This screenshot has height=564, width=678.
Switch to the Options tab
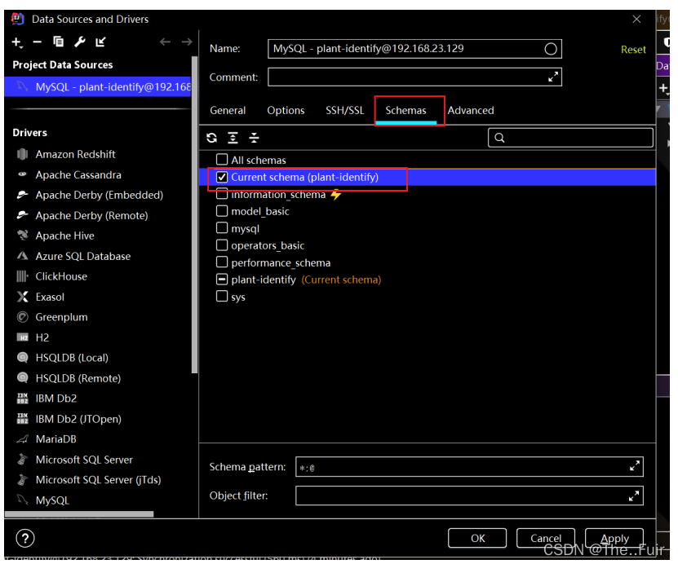pos(286,111)
